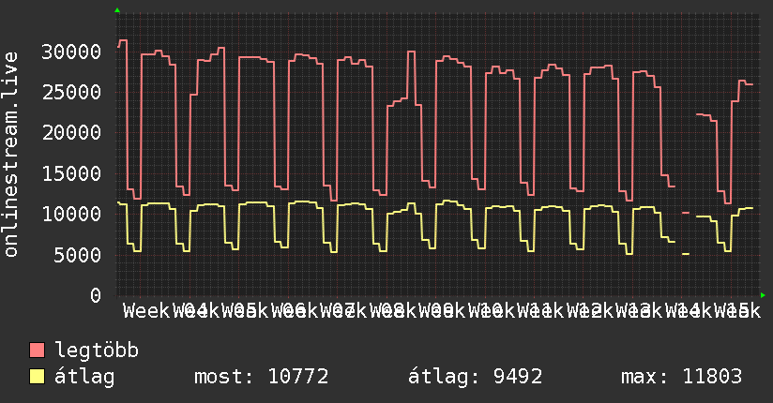Click the vertical 'onlinestream.live' axis title
This screenshot has width=773, height=403.
10,155
